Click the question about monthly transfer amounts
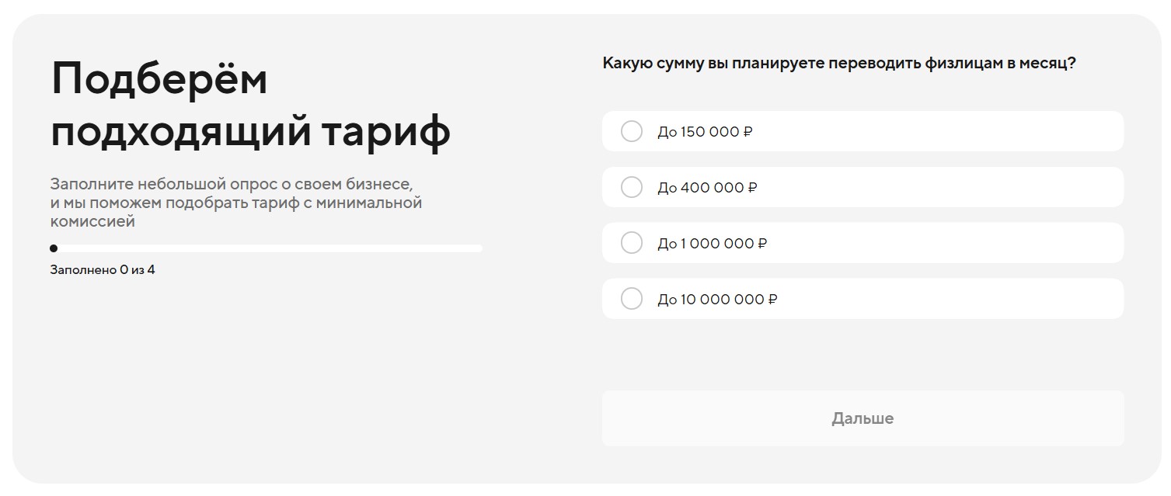The width and height of the screenshot is (1171, 496). point(839,64)
